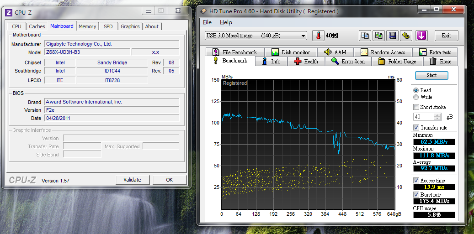Click the Disk monitor bar chart icon

275,52
